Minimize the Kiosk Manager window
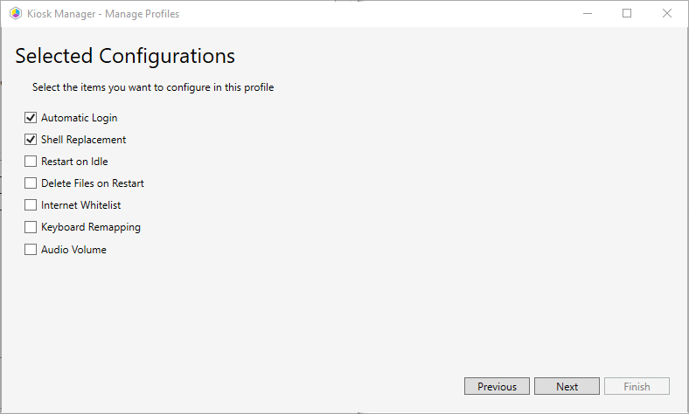689x414 pixels. pos(587,13)
